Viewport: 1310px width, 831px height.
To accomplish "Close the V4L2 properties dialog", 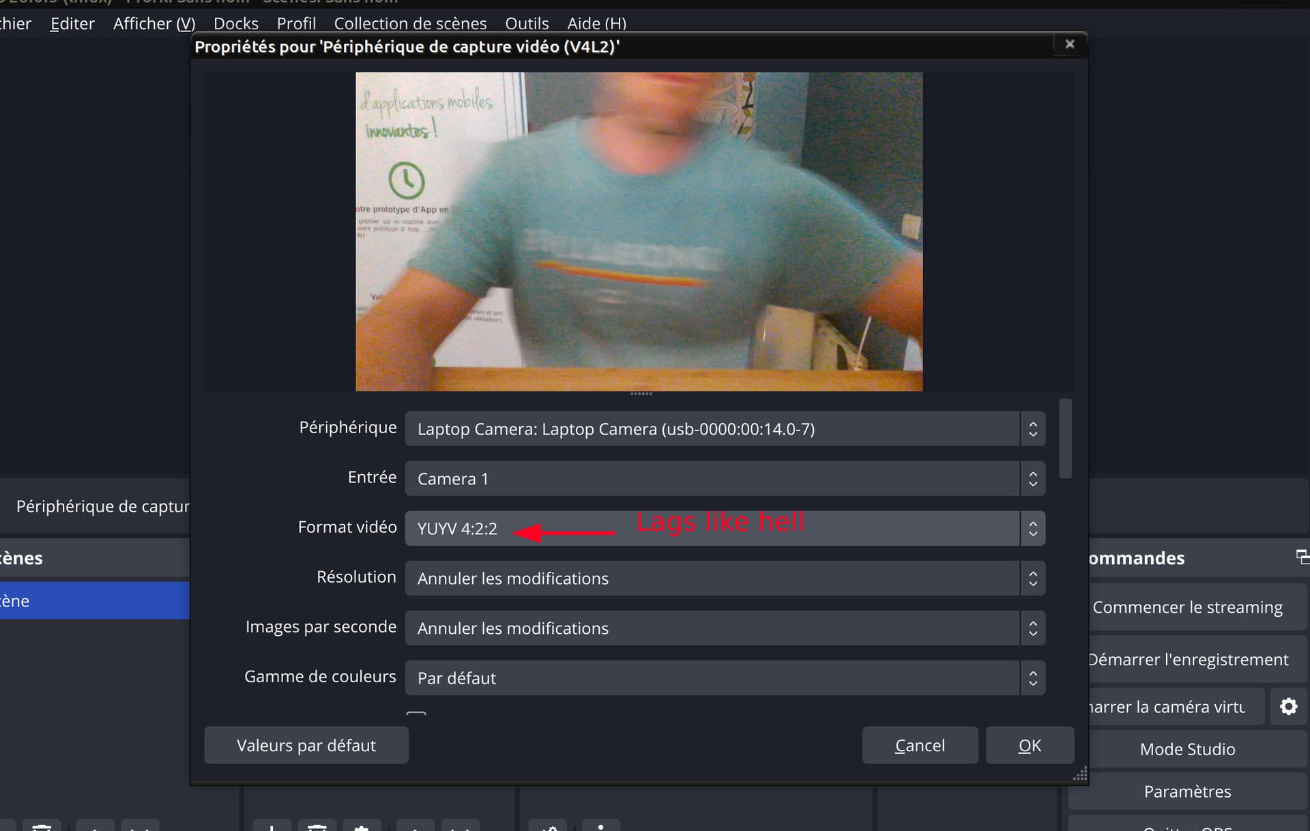I will 1069,44.
